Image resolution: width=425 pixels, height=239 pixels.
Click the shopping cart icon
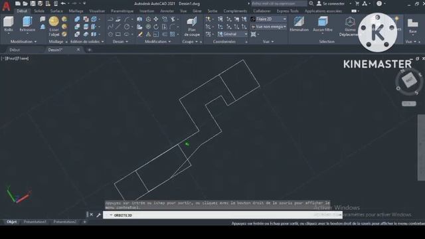pyautogui.click(x=357, y=3)
